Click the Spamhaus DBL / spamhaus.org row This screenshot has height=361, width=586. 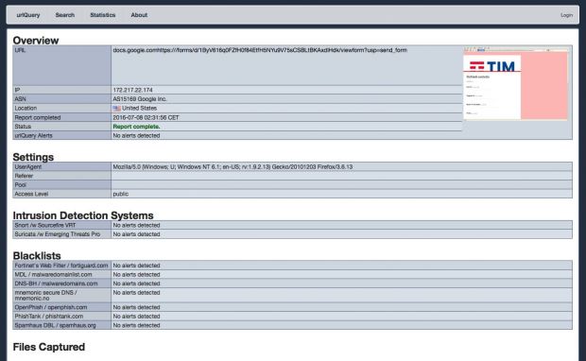(x=292, y=325)
